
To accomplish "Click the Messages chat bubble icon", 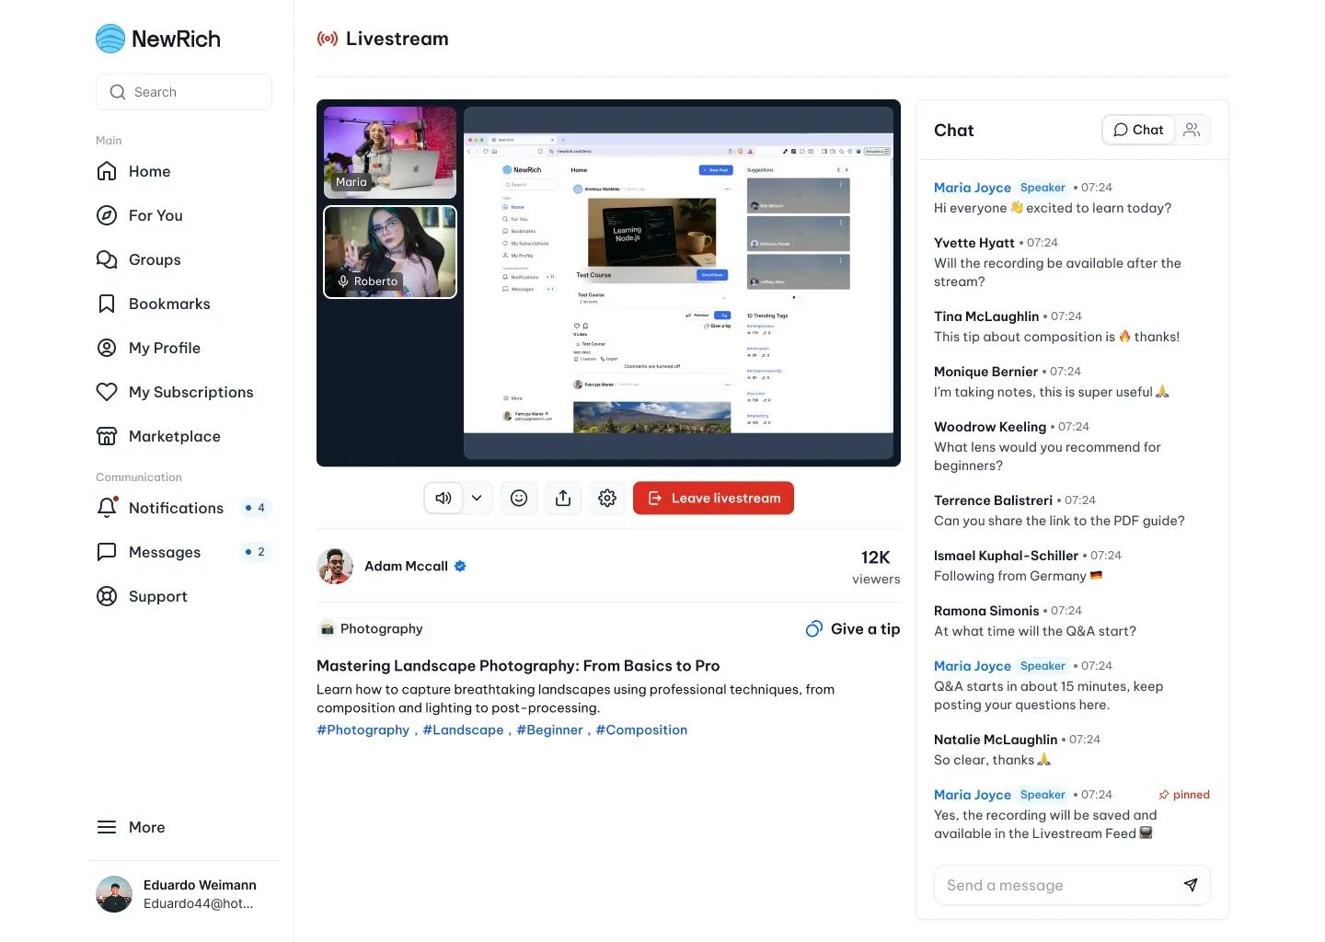I will click(x=107, y=552).
